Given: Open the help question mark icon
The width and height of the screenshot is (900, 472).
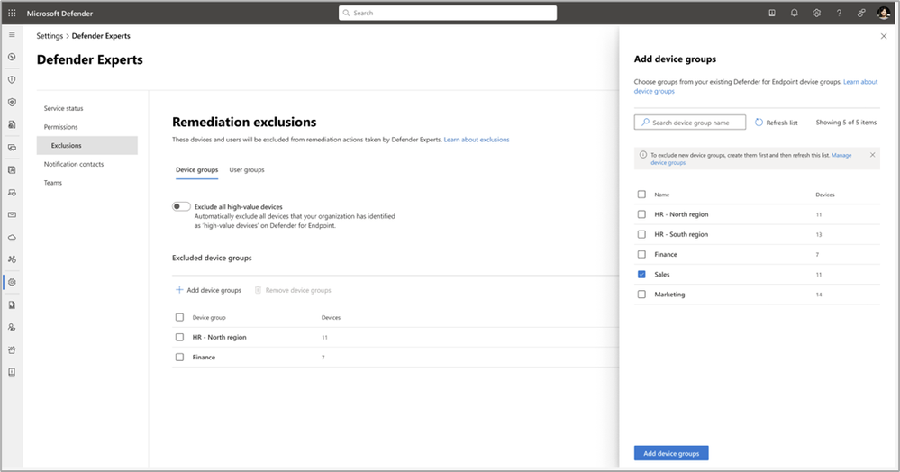Looking at the screenshot, I should (x=839, y=13).
